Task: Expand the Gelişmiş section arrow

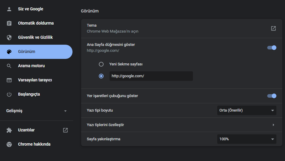Action: [65, 111]
